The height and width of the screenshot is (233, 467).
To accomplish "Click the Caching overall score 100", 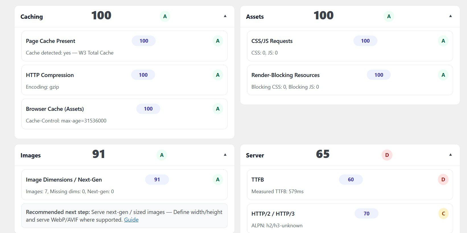I will (x=101, y=15).
